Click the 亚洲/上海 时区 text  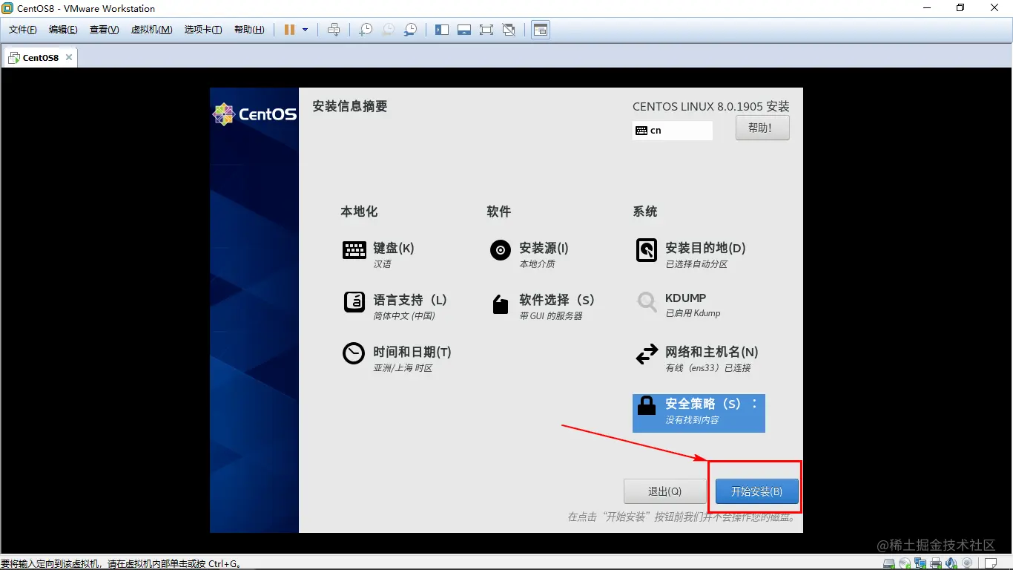click(x=403, y=368)
